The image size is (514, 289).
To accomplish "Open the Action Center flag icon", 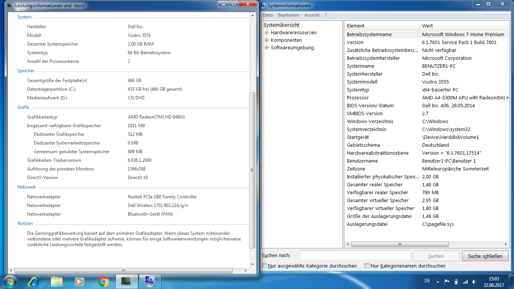I will click(447, 281).
